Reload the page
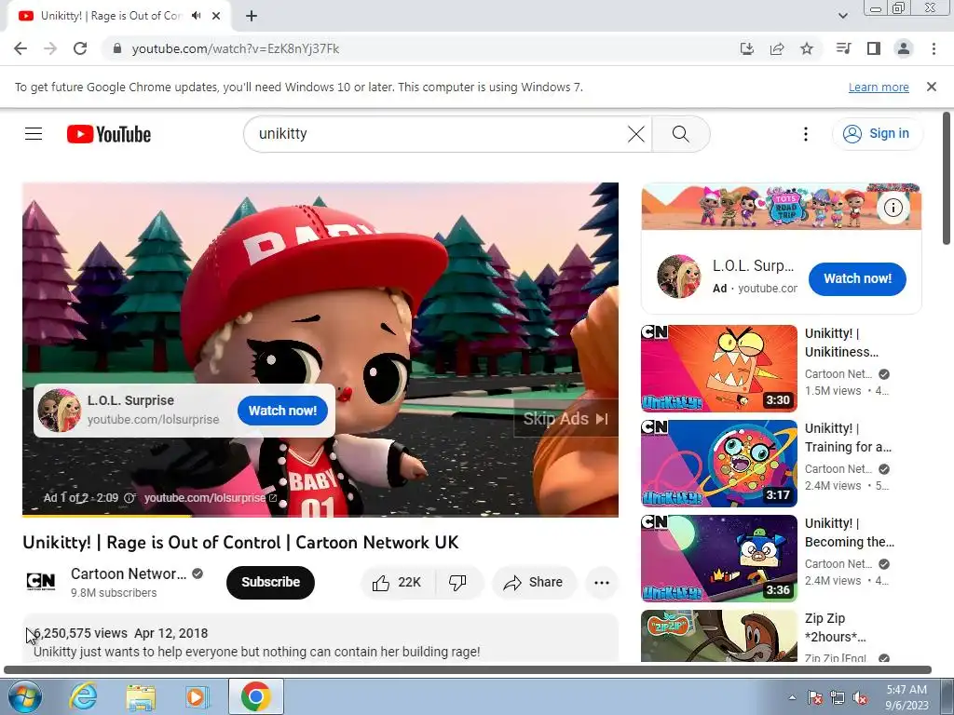This screenshot has height=715, width=954. click(x=80, y=48)
